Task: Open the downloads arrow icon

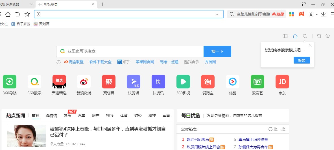Action: (324, 14)
